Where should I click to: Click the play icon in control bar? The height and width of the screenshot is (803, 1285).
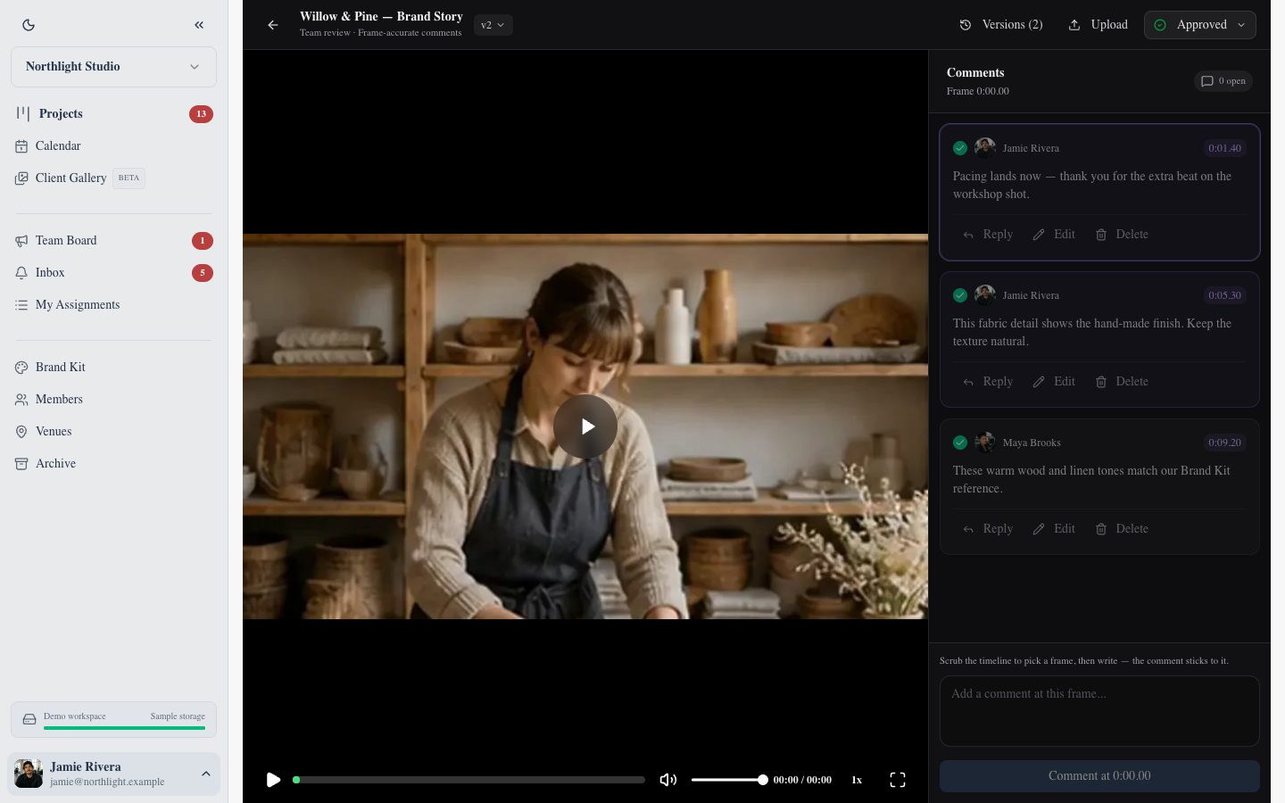pyautogui.click(x=273, y=780)
